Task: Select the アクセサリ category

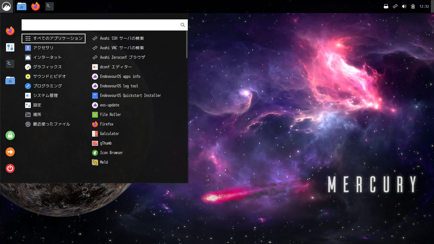Action: 53,48
